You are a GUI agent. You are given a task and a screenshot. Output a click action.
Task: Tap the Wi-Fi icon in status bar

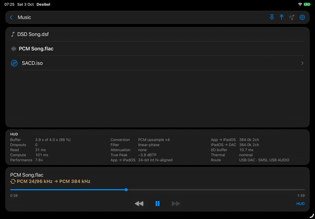click(300, 4)
